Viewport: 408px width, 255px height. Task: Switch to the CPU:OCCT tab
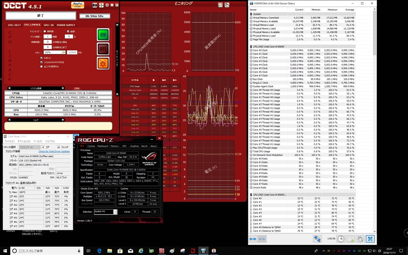point(14,25)
